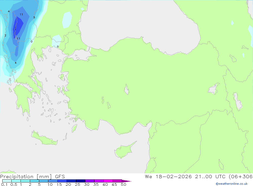Viewport: 253px width, 186px height.
Task: Click the '50' legend scale label
Action: click(124, 184)
